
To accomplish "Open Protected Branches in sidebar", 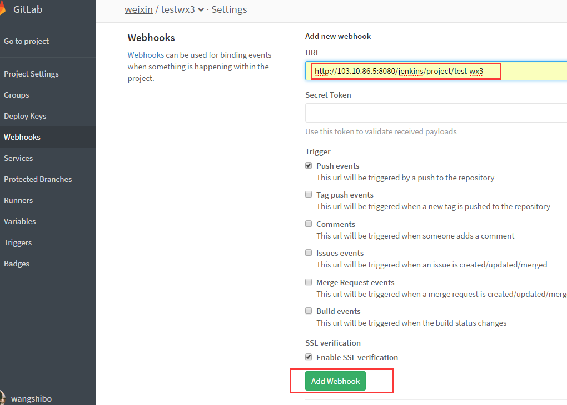I will click(x=38, y=179).
